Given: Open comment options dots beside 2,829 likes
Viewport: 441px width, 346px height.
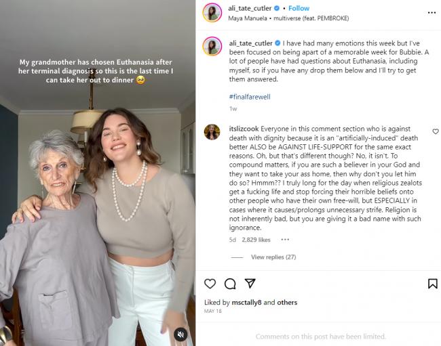Looking at the screenshot, I should pos(285,240).
